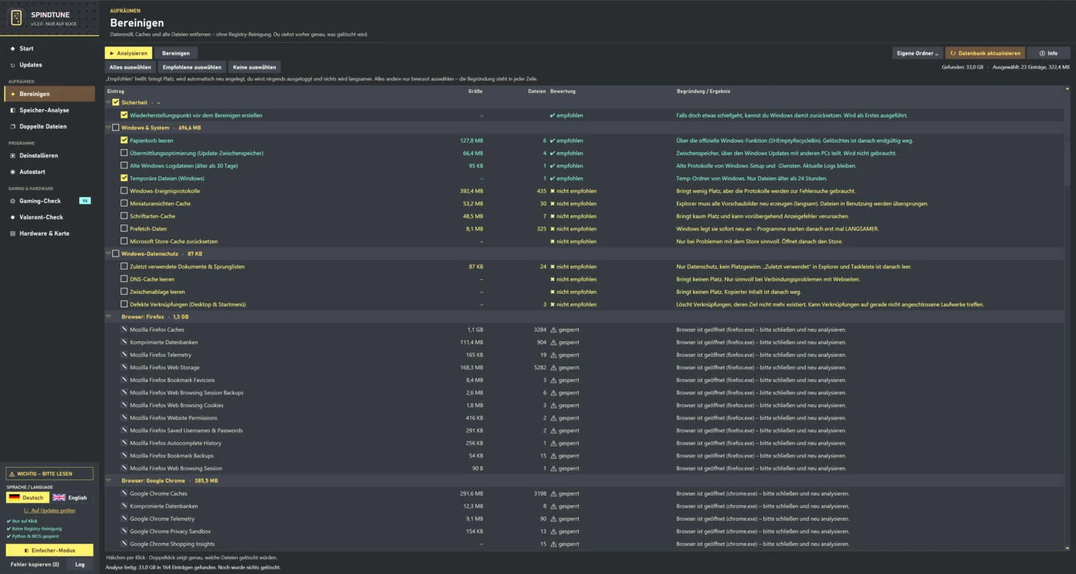The width and height of the screenshot is (1076, 574).
Task: Collapse the Browser: Google Chrome group
Action: [x=108, y=481]
